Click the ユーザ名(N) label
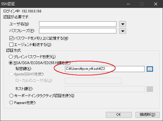163x121 pixels. (19, 24)
